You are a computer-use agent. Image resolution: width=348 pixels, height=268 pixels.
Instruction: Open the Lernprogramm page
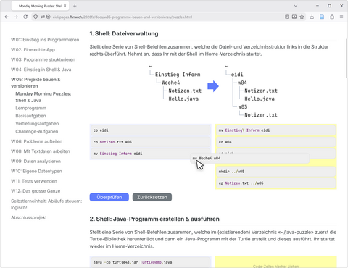click(30, 108)
